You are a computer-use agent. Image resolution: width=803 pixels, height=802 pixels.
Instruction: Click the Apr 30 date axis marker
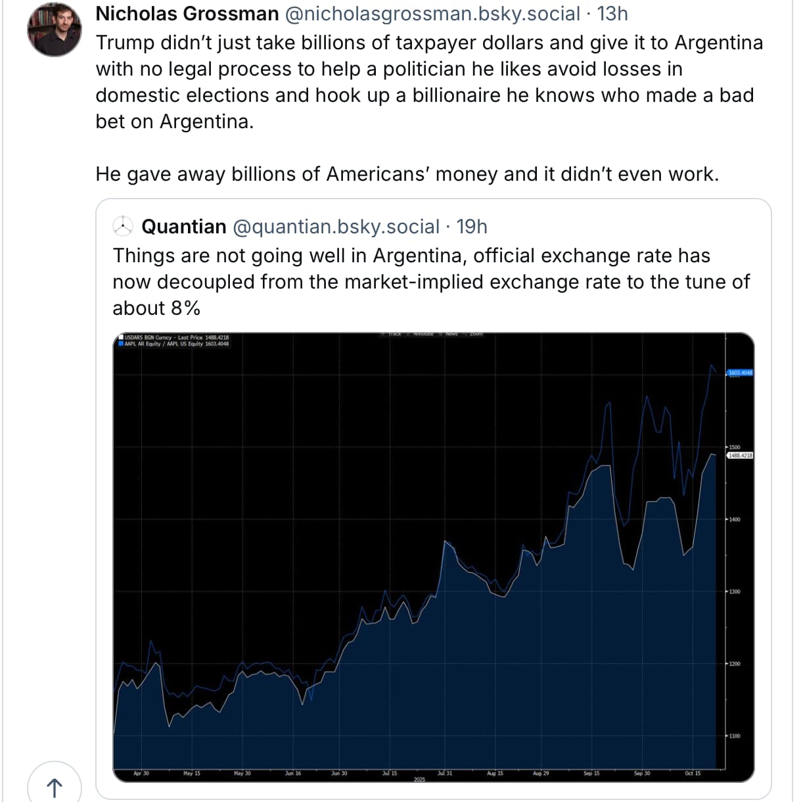(141, 773)
